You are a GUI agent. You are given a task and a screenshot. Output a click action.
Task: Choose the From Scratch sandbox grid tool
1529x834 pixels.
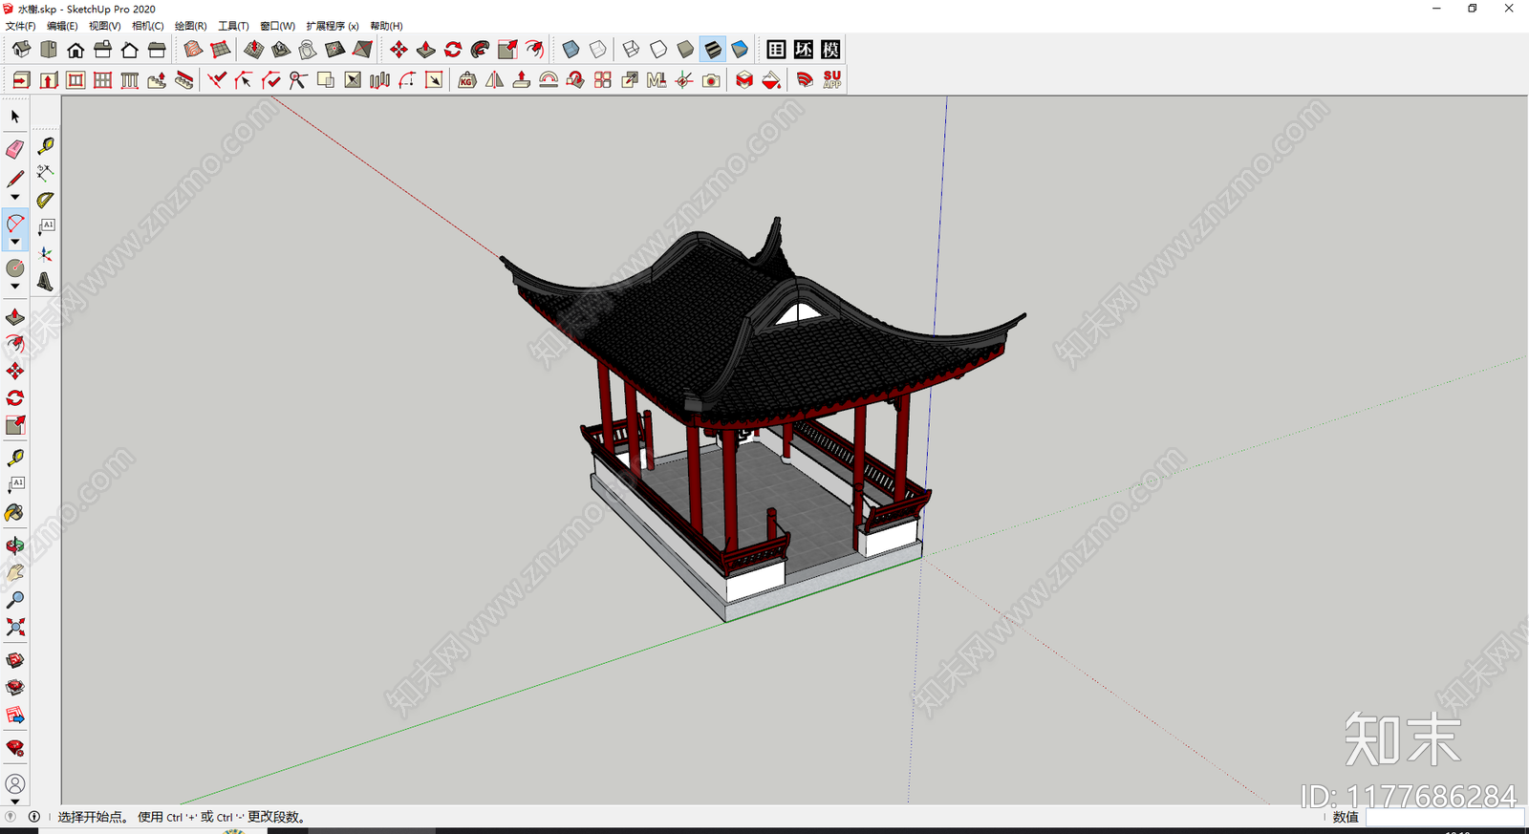(221, 50)
